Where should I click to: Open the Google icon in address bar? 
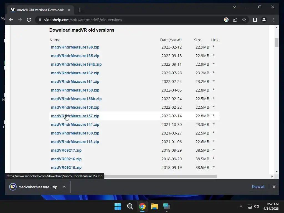(x=226, y=20)
